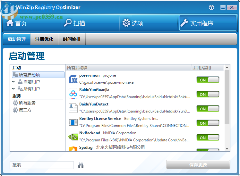Click the poservmon entry name

(90, 75)
